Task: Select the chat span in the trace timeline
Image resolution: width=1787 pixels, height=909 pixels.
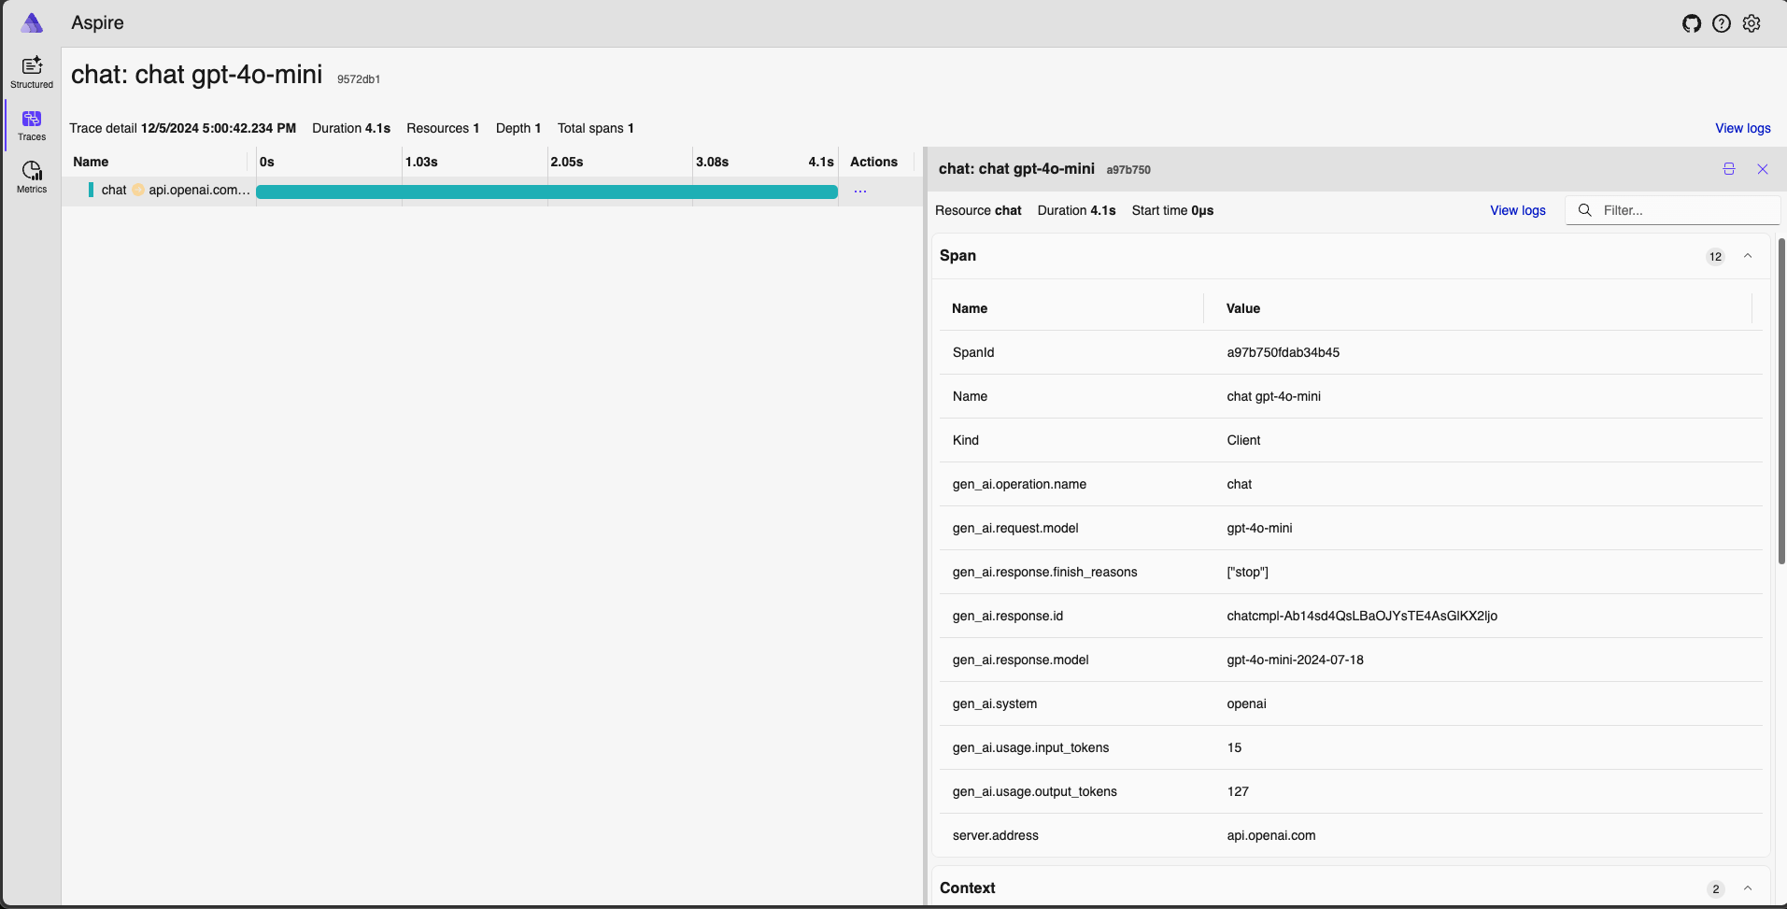Action: pyautogui.click(x=112, y=190)
